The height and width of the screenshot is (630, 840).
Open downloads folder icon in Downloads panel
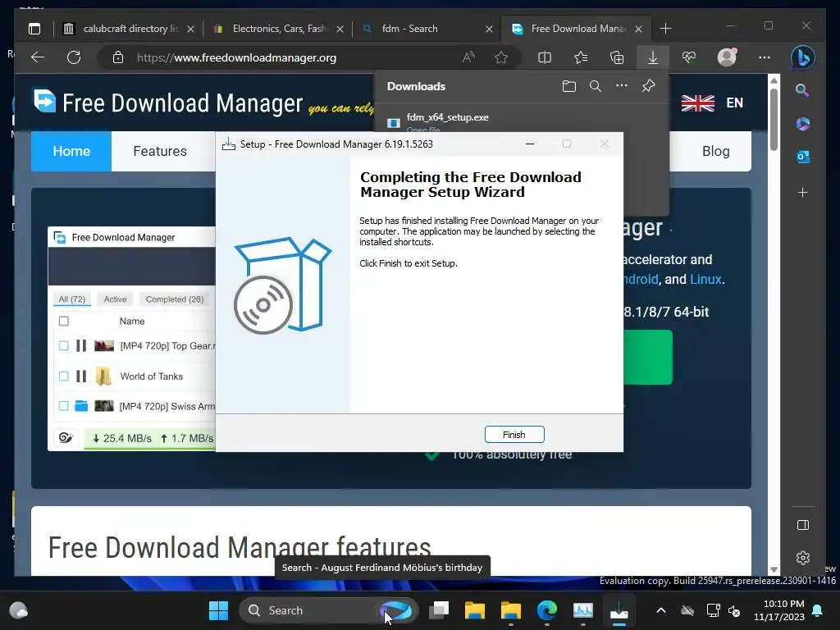[x=569, y=86]
